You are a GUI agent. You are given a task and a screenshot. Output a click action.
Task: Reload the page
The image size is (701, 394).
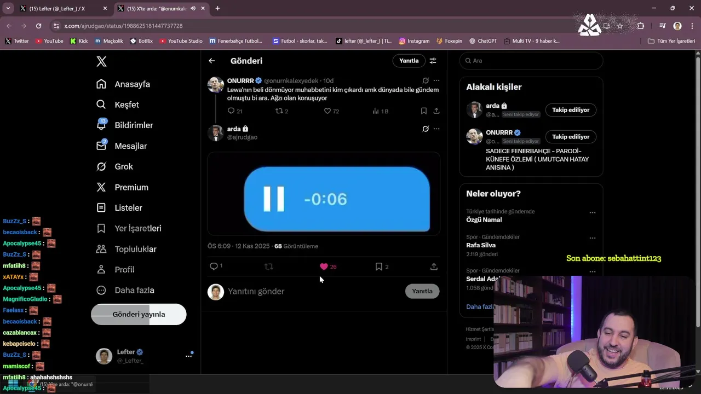(38, 26)
